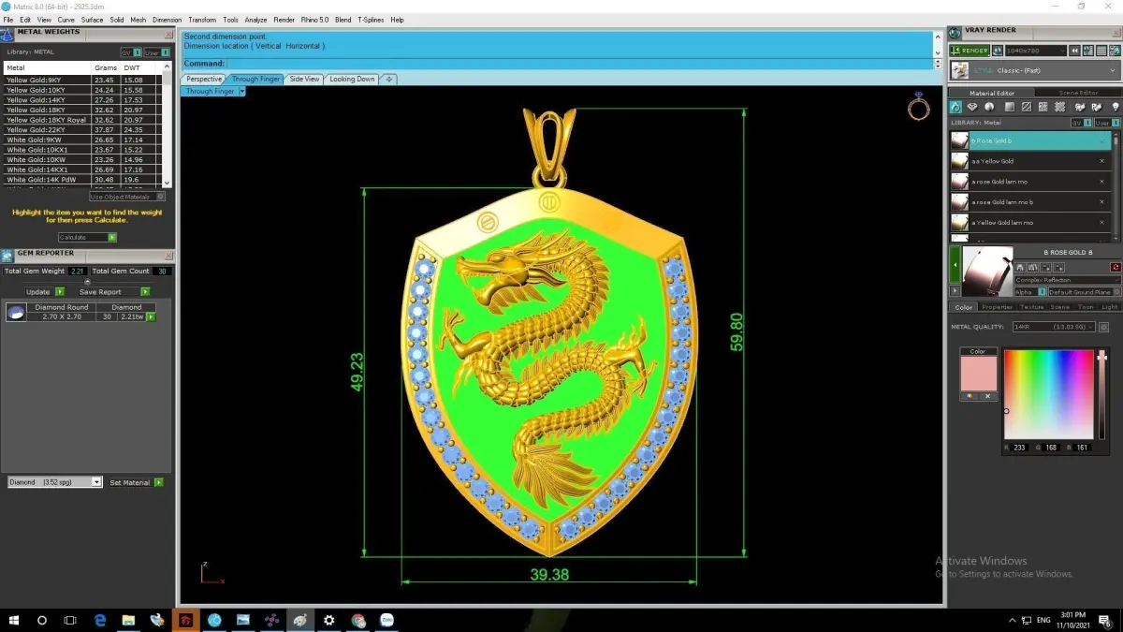
Task: Click the green arrow beside Update
Action: (x=60, y=291)
